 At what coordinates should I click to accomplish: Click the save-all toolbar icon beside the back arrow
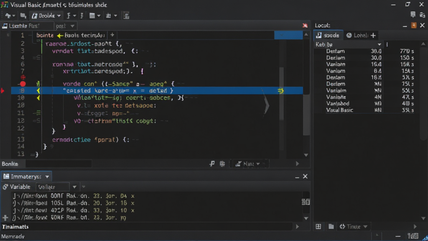click(23, 16)
